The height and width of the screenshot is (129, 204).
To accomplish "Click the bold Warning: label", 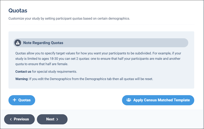I will pyautogui.click(x=22, y=79).
